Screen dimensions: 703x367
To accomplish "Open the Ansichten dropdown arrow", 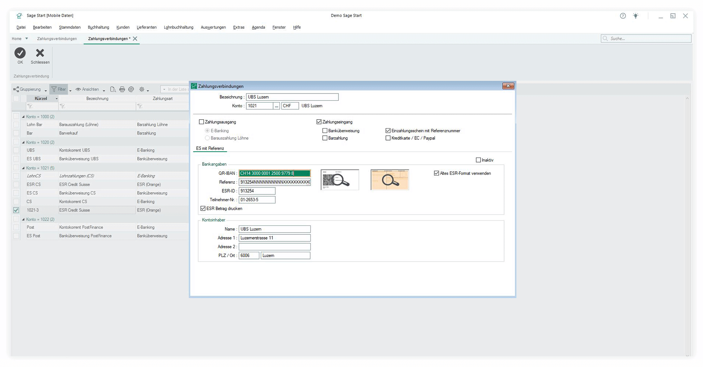I will coord(104,90).
